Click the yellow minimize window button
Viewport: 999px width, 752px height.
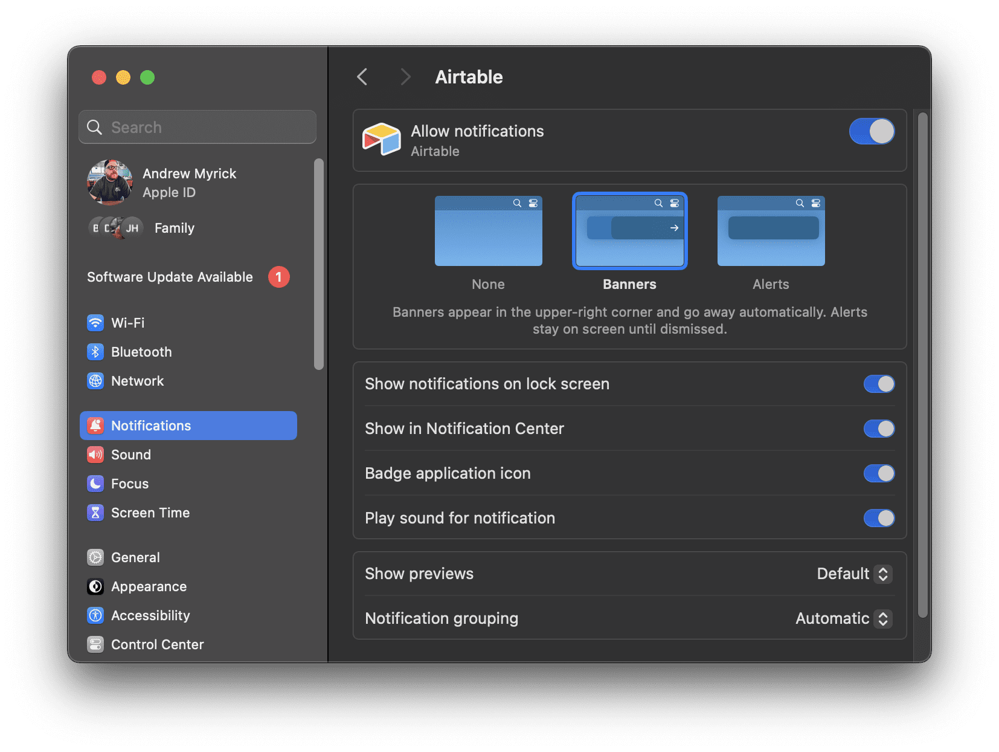(123, 77)
